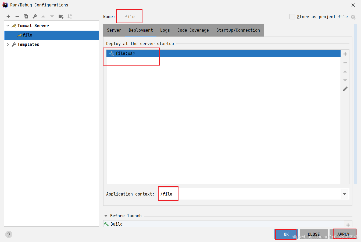Screen dimensions: 361x242
Task: Open the Logs tab
Action: click(165, 30)
